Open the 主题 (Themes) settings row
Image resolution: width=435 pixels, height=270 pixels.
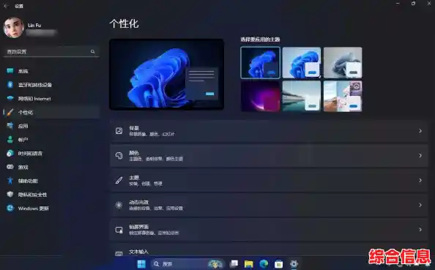click(269, 180)
